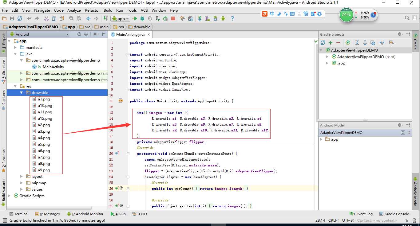This screenshot has width=420, height=226.
Task: Open Help question mark icon
Action: (232, 18)
